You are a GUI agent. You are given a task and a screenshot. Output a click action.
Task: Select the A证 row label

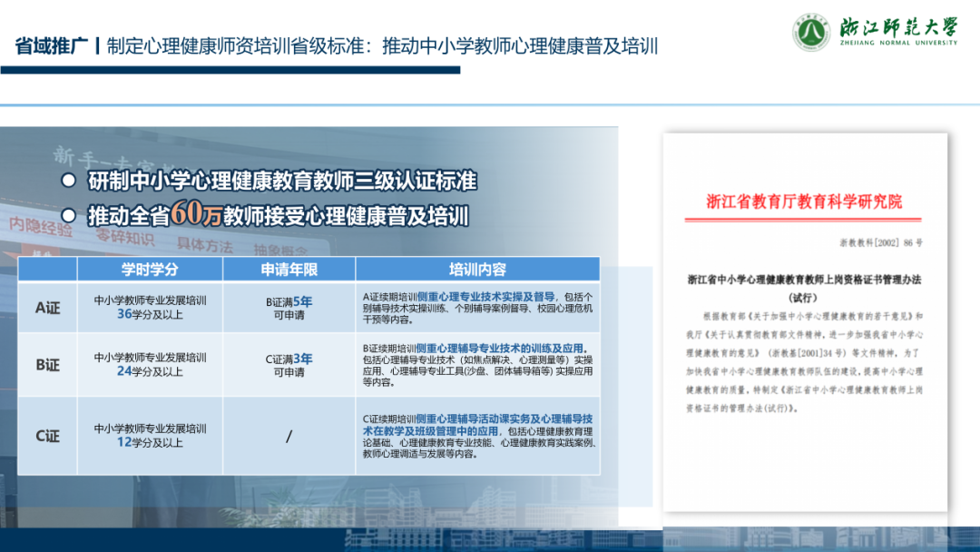pos(47,308)
